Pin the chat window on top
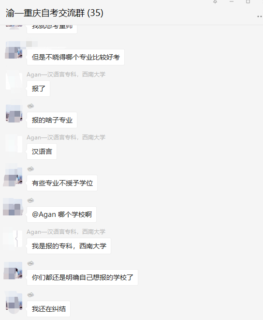 pos(215,1)
